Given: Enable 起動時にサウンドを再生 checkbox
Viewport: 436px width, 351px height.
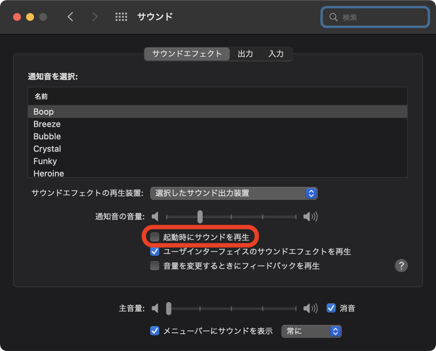Looking at the screenshot, I should (x=155, y=237).
